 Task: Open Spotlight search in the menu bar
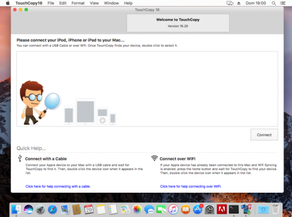(274, 3)
